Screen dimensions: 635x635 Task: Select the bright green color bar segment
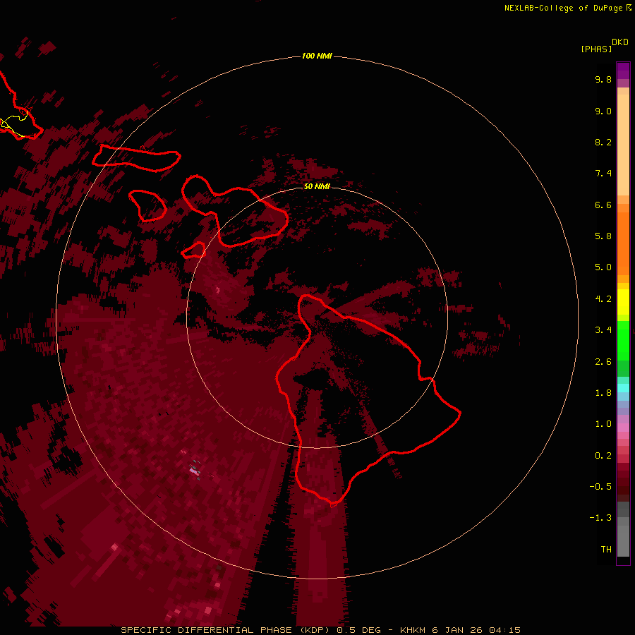(x=623, y=340)
